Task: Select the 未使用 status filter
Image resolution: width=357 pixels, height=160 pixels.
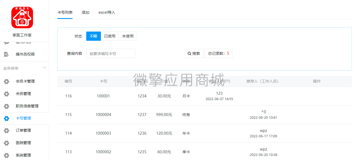Action: tap(128, 36)
